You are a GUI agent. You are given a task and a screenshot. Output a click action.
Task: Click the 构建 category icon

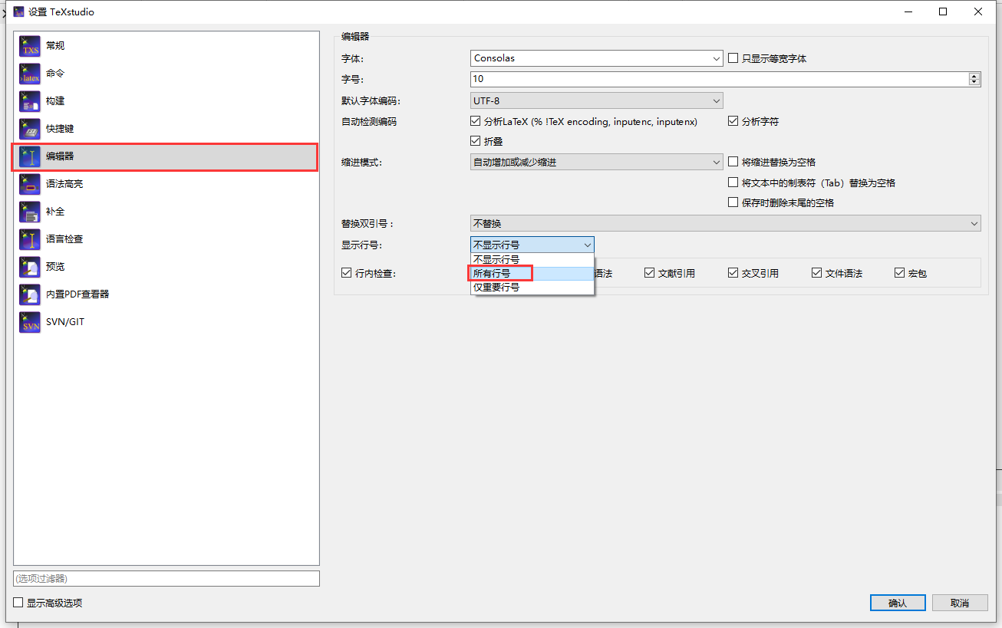[x=30, y=101]
